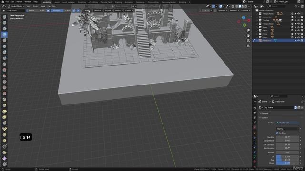The image size is (305, 171).
Task: Hide Plane.001 object with eye icon
Action: [x=299, y=40]
